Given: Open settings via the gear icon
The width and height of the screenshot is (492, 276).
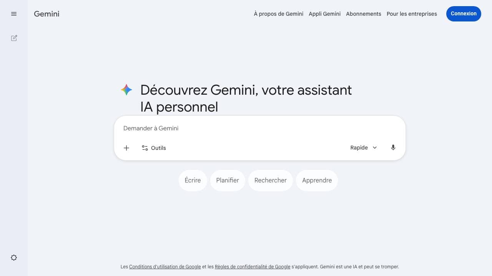Looking at the screenshot, I should pyautogui.click(x=14, y=257).
